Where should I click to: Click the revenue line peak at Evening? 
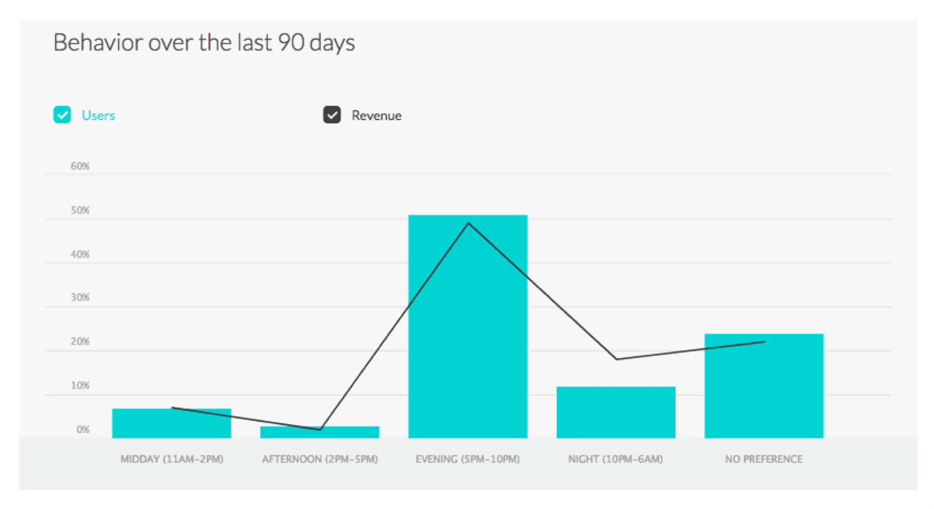468,223
